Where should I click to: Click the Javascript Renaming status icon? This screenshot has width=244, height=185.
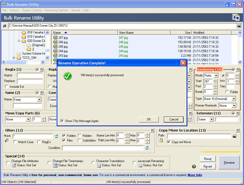(x=140, y=165)
